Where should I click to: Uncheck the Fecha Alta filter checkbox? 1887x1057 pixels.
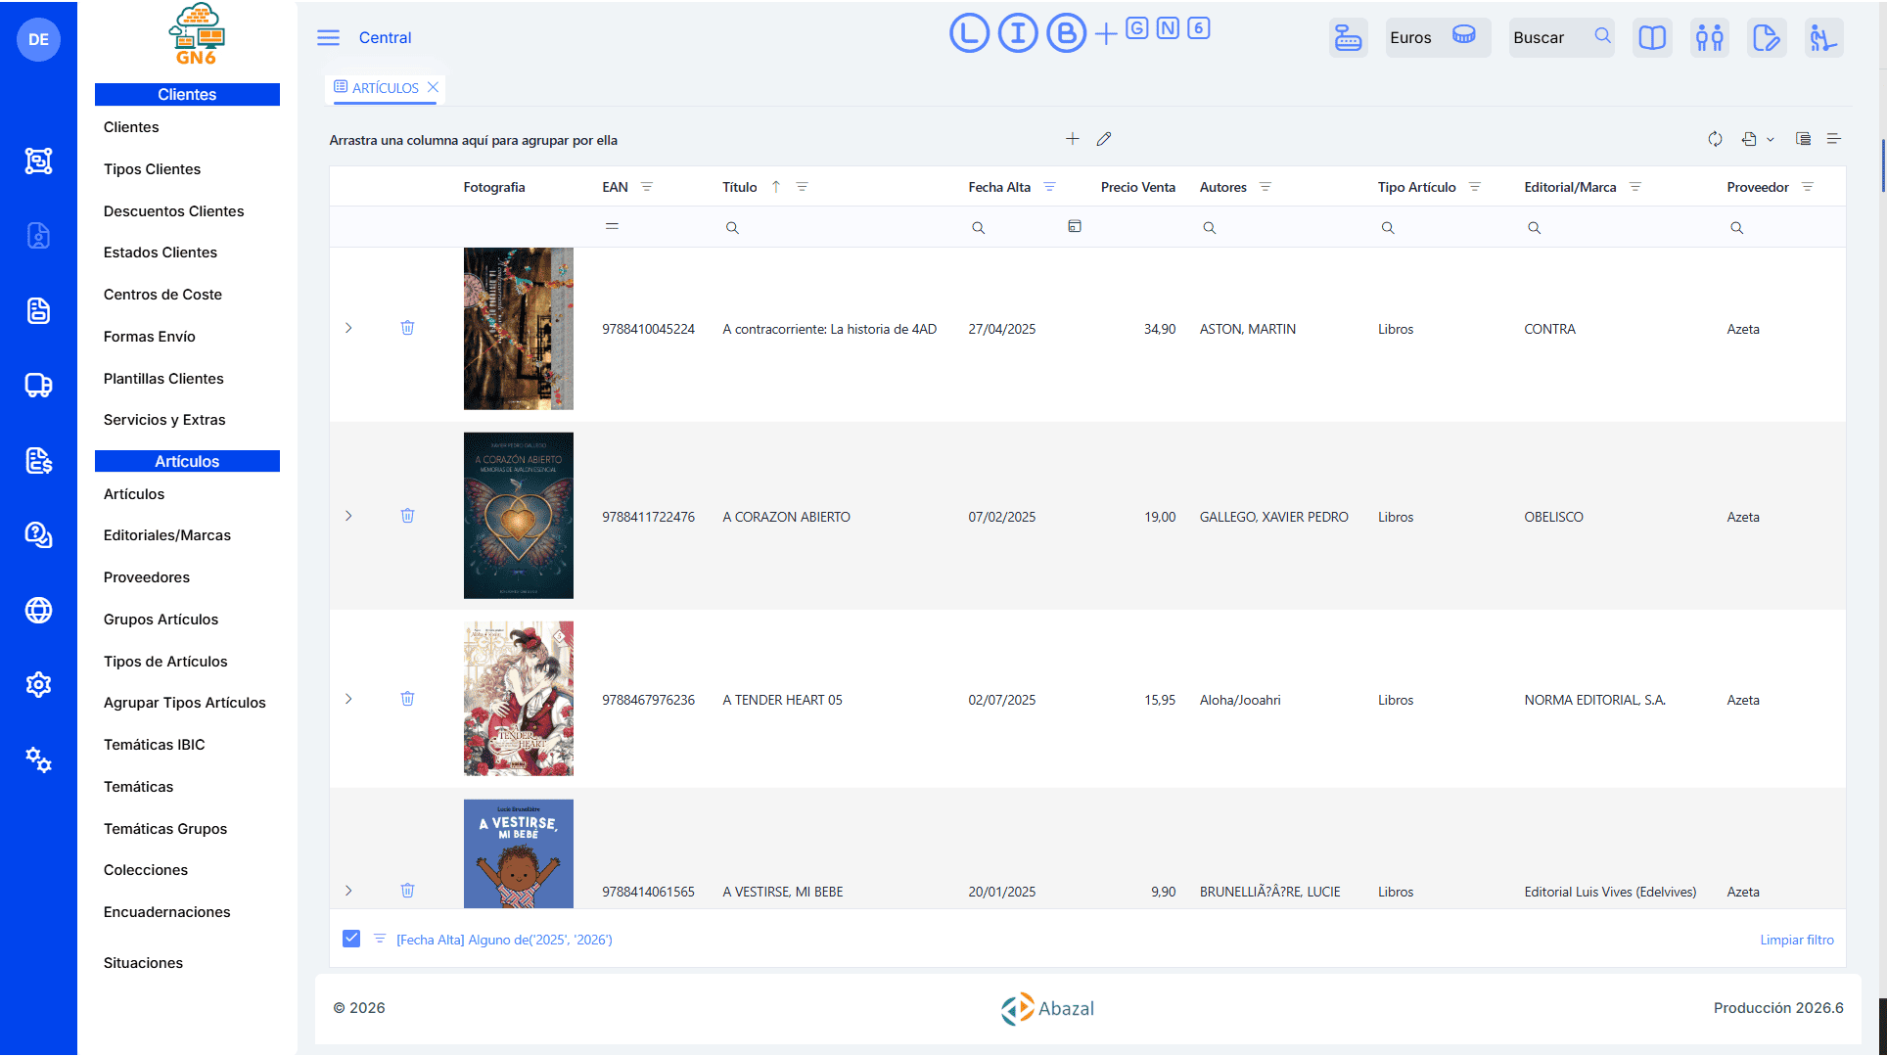(x=351, y=939)
